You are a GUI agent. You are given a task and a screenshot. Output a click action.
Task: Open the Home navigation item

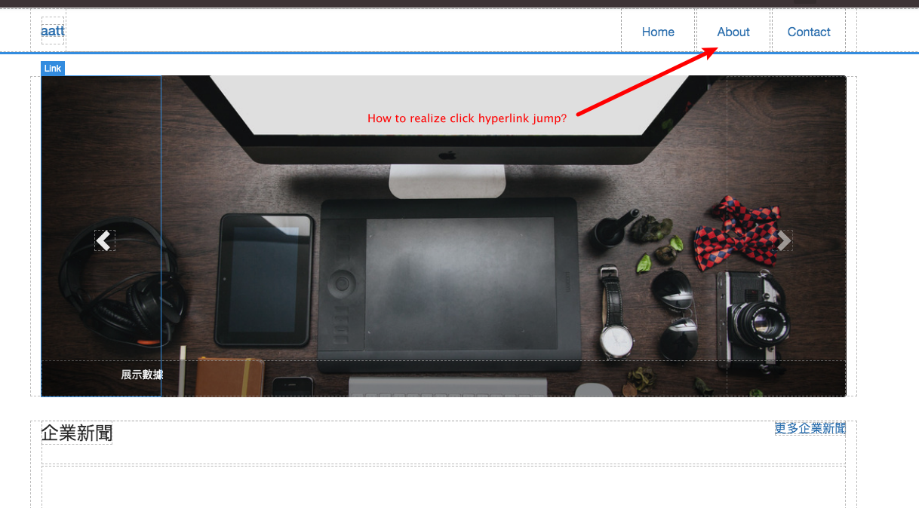(x=657, y=32)
